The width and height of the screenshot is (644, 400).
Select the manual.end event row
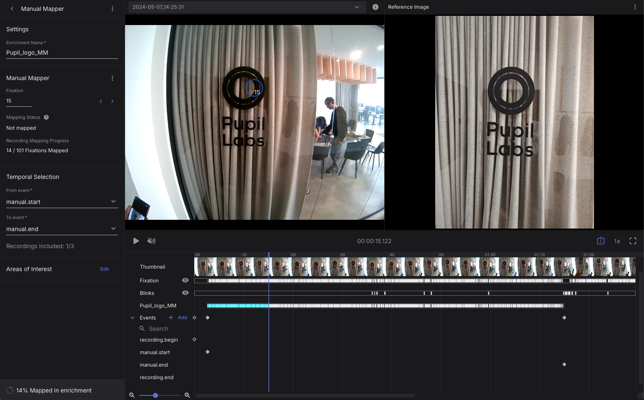coord(154,365)
